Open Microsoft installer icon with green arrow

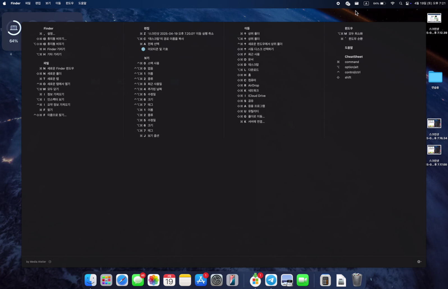(255, 280)
